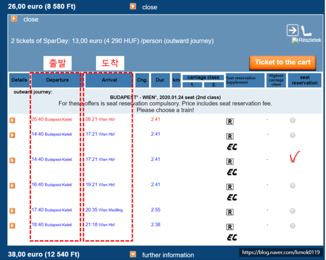Click the '26,00 euro (8 580 Ft)' price
The image size is (326, 260).
[x=42, y=6]
